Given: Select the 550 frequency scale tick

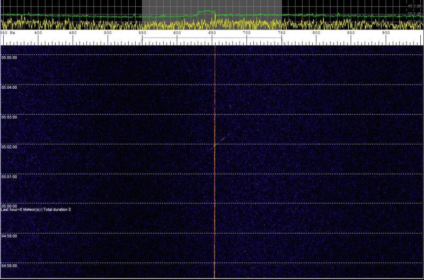Looking at the screenshot, I should click(143, 33).
